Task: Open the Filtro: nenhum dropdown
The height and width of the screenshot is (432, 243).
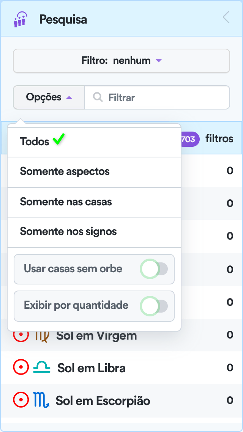Action: (121, 61)
